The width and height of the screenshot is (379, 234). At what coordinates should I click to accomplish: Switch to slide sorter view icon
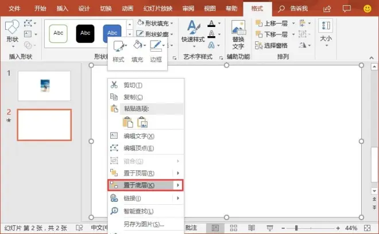pyautogui.click(x=234, y=228)
